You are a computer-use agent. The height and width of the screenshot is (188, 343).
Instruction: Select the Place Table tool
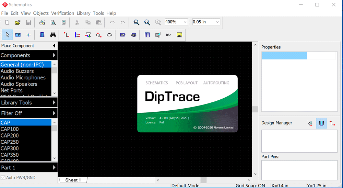(147, 35)
